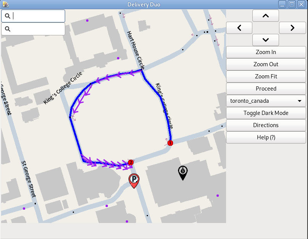Select red route stop marker 1

pyautogui.click(x=170, y=143)
